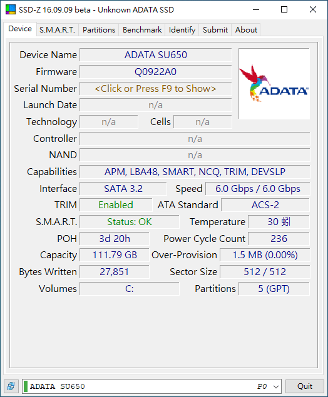Open the Partitions tab
The width and height of the screenshot is (328, 397).
click(99, 30)
